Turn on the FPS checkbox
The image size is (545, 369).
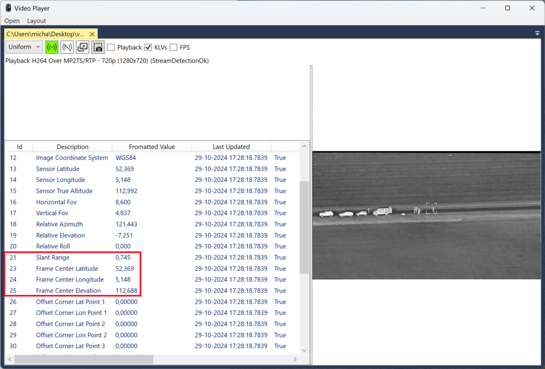[174, 47]
